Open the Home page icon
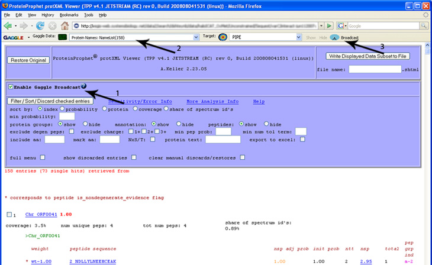Viewport: 432px width, 265px height. [x=65, y=26]
